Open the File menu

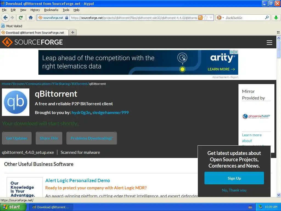[x=4, y=10]
